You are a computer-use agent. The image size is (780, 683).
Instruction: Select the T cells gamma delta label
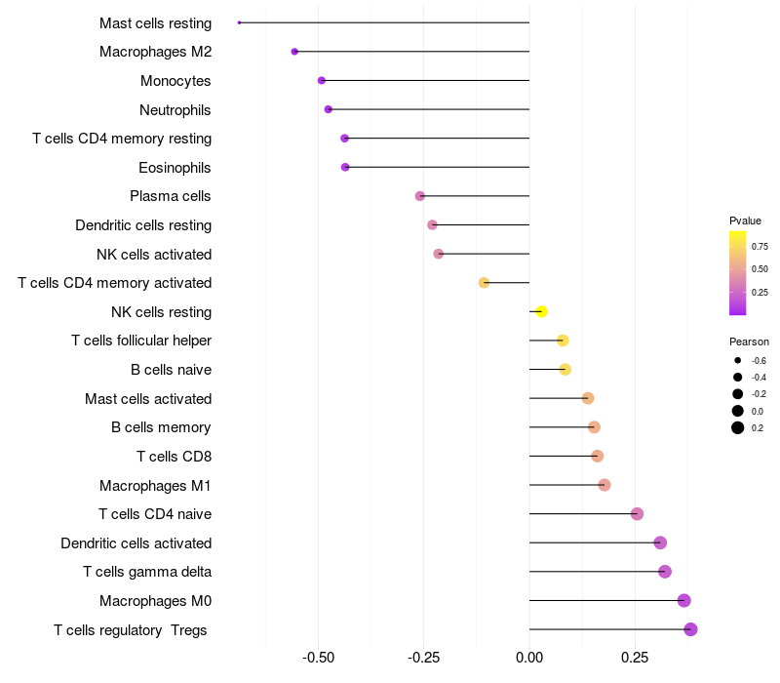pos(147,572)
